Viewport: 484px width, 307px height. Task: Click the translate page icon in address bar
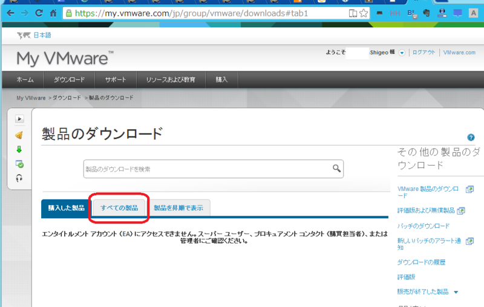point(353,13)
